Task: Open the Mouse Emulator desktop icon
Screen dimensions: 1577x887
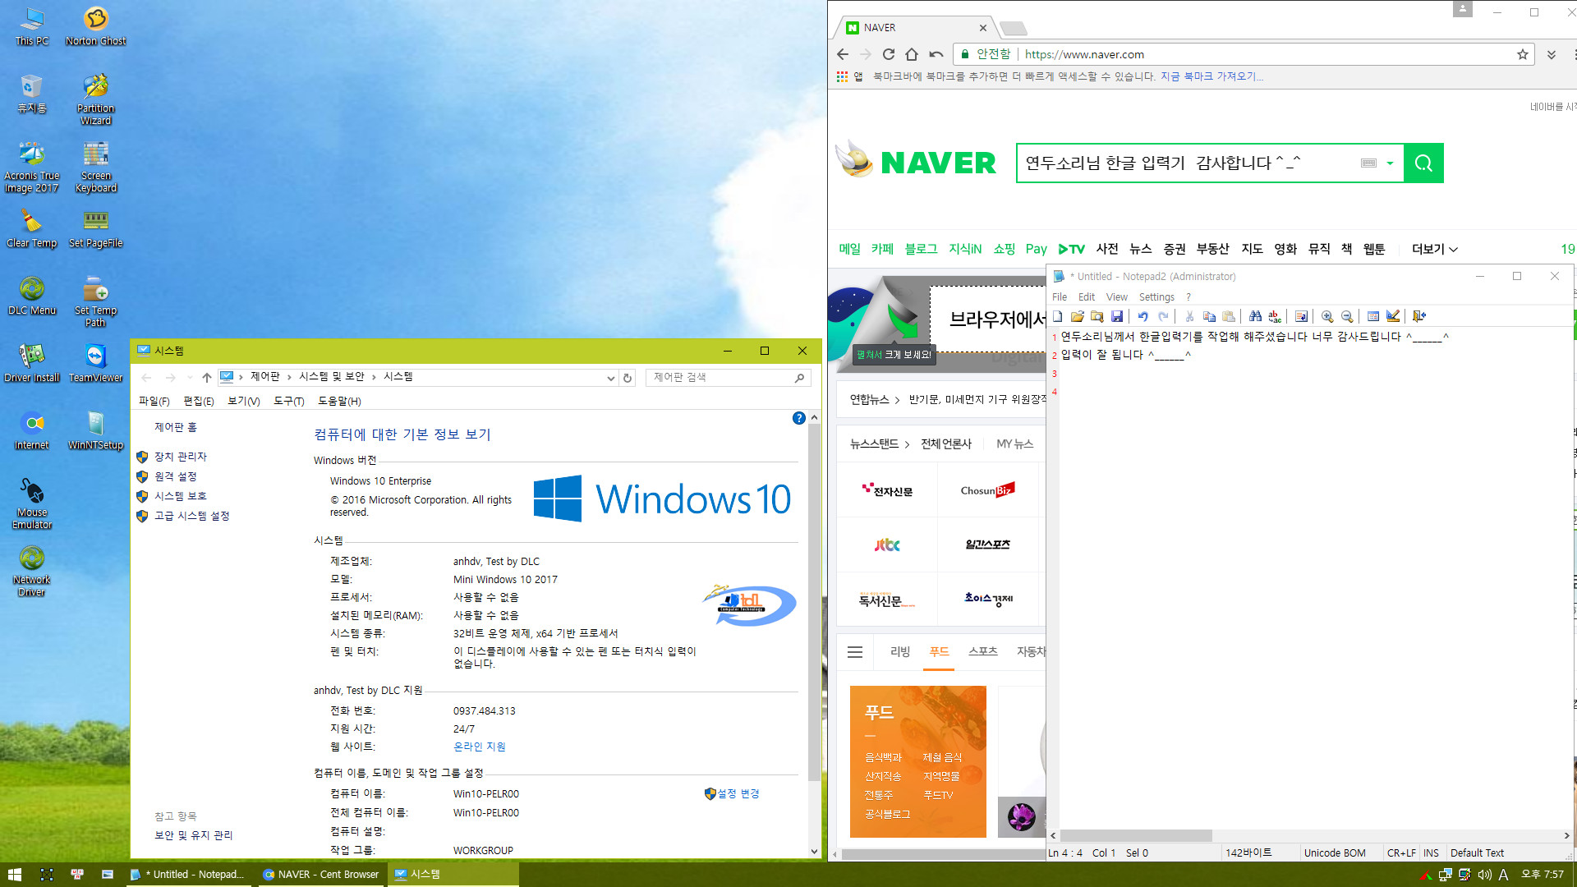Action: (x=32, y=503)
